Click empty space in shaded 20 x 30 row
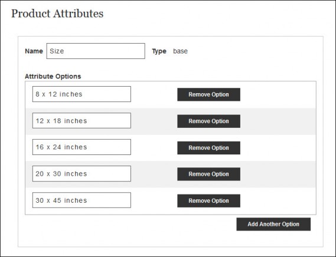Image resolution: width=336 pixels, height=257 pixels. 279,174
